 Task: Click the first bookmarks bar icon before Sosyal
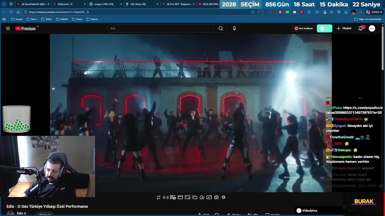[4, 19]
